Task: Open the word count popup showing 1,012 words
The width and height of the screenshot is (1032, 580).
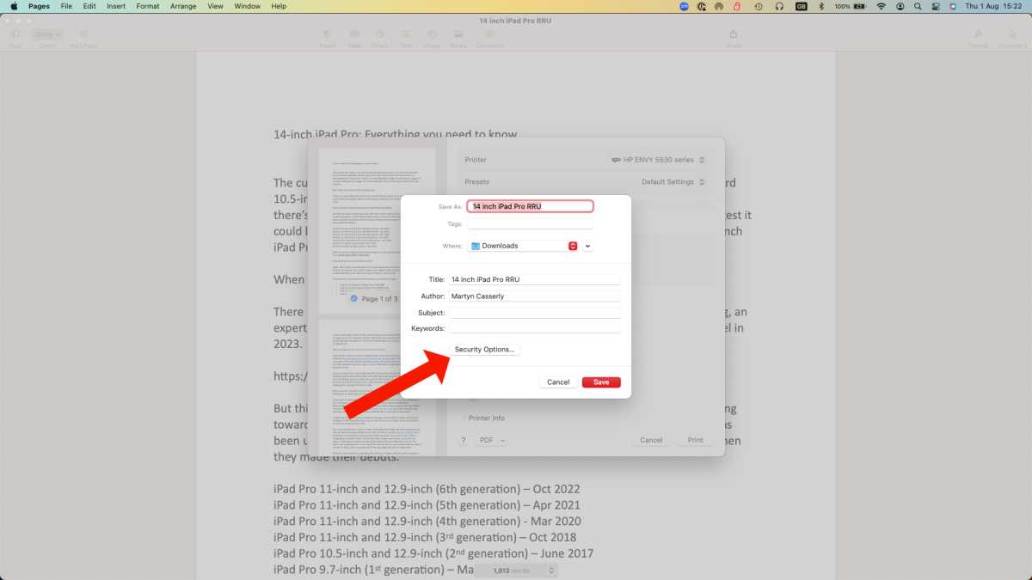Action: 517,571
